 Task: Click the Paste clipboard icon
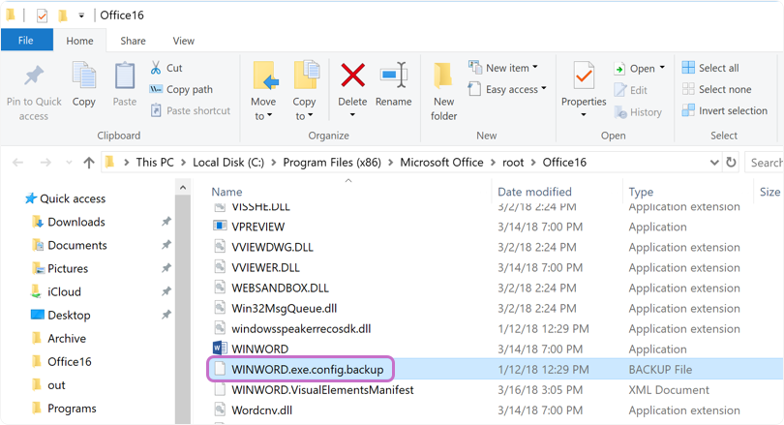125,76
